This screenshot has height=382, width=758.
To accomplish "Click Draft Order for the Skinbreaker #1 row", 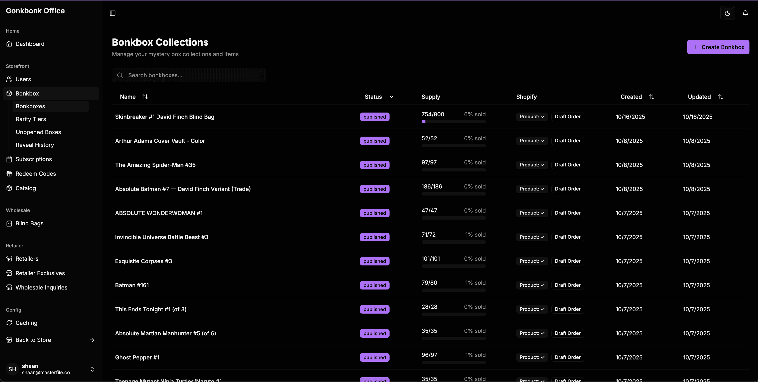I will 567,117.
